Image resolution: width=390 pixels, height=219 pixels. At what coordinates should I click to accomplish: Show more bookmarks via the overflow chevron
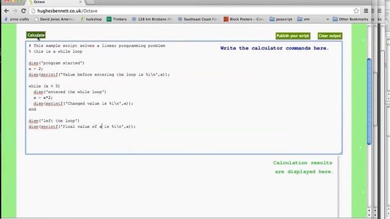pos(328,19)
